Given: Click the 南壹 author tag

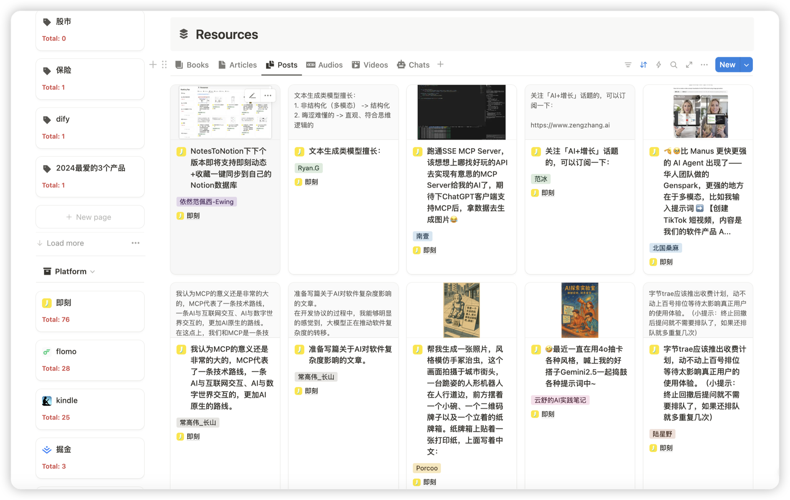Looking at the screenshot, I should pyautogui.click(x=423, y=236).
